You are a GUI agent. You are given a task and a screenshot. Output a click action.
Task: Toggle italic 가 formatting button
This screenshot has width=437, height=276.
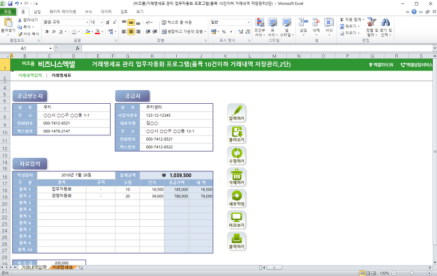tap(53, 31)
